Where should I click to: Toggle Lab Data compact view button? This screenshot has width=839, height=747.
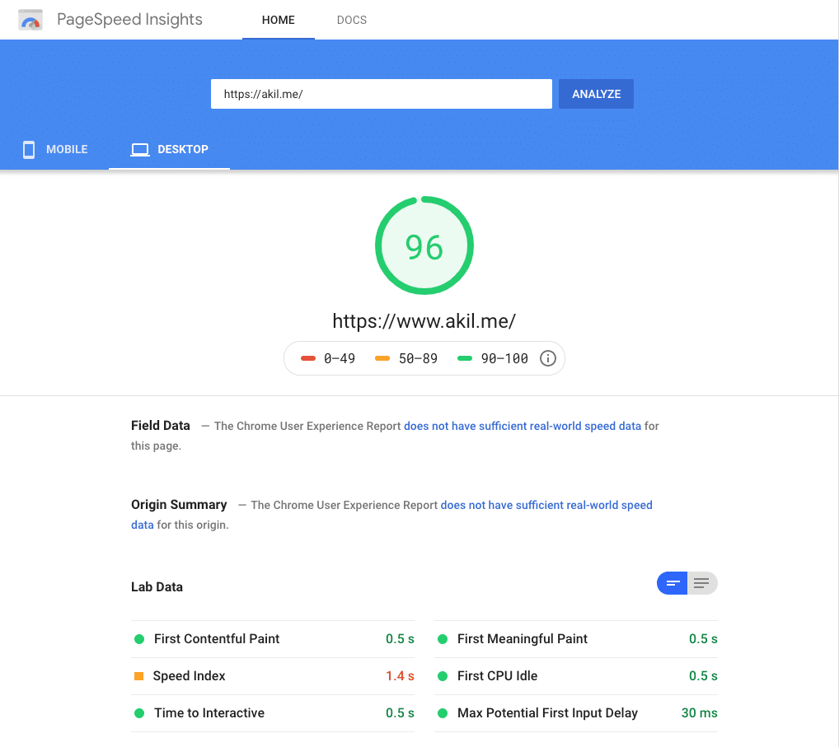[x=672, y=583]
